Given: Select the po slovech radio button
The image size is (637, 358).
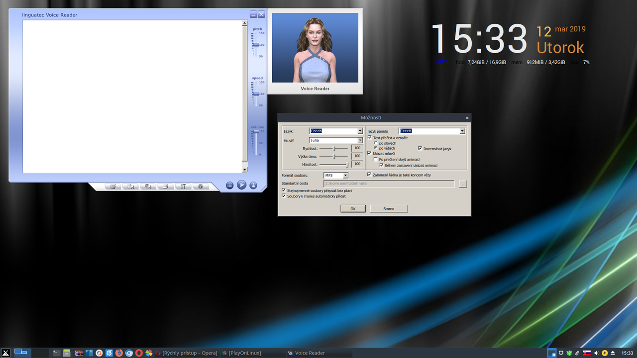Looking at the screenshot, I should coord(376,143).
